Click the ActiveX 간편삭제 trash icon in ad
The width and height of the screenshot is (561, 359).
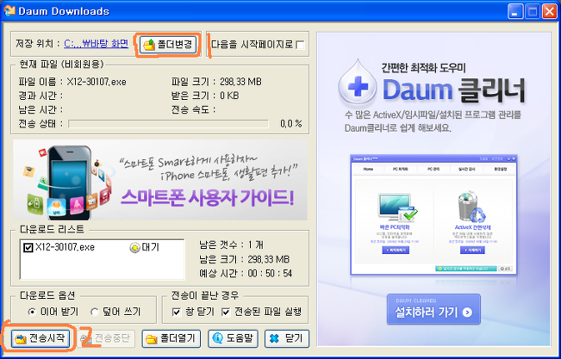click(x=471, y=207)
